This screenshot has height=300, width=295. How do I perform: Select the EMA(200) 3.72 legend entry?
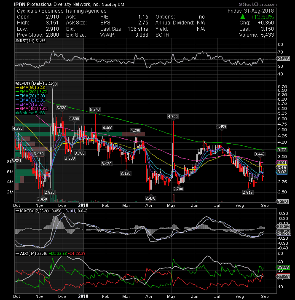click(31, 92)
